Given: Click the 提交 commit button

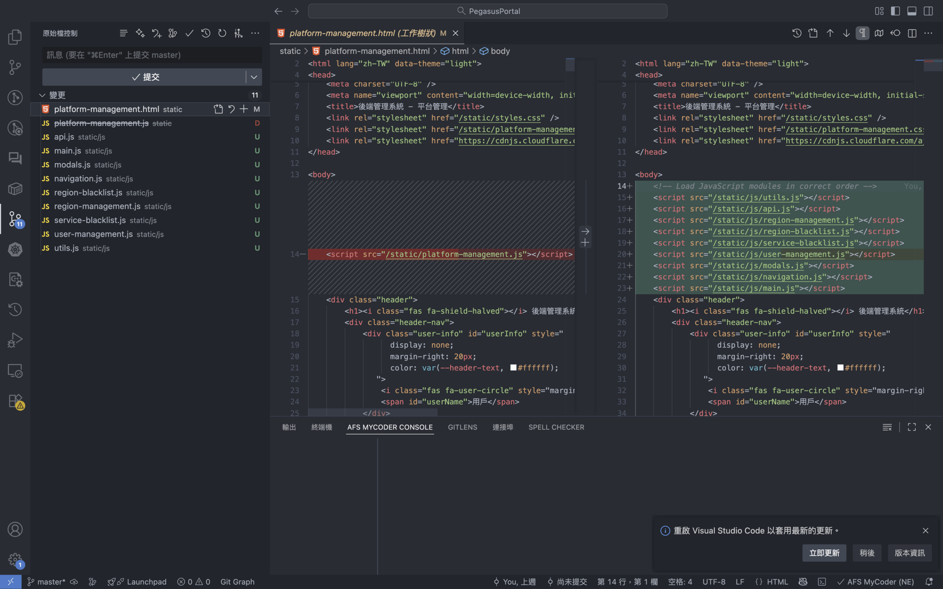Looking at the screenshot, I should tap(145, 77).
